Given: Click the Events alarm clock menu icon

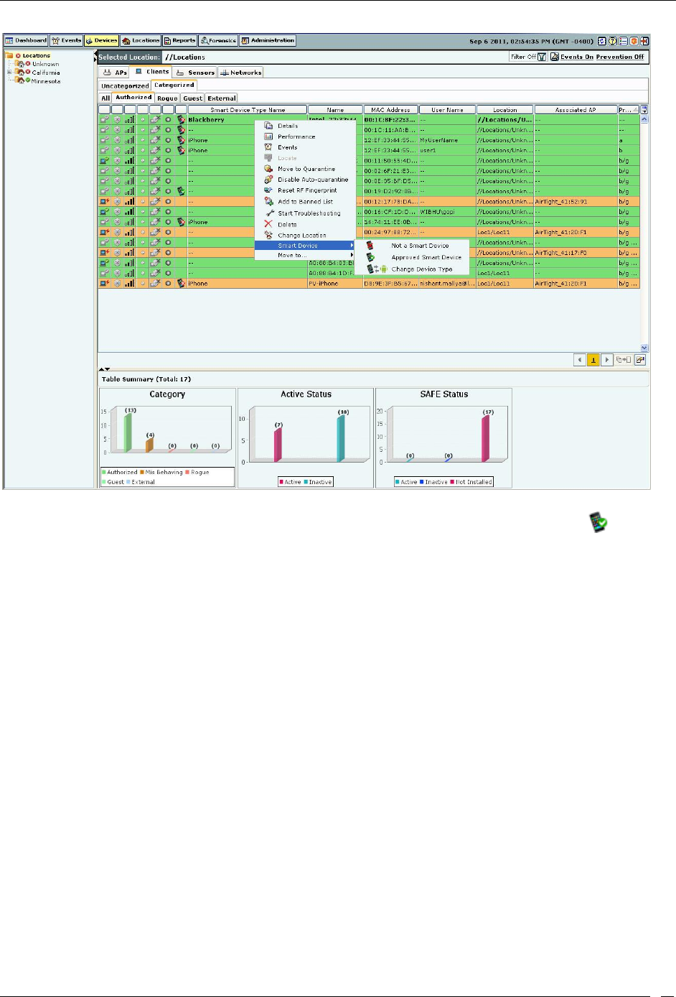Looking at the screenshot, I should [268, 147].
